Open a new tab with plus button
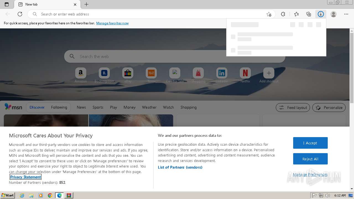 (x=86, y=4)
